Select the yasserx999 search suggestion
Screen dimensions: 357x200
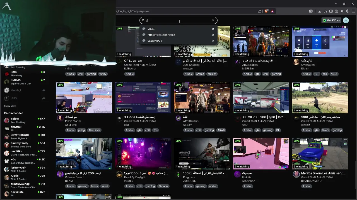pyautogui.click(x=178, y=41)
